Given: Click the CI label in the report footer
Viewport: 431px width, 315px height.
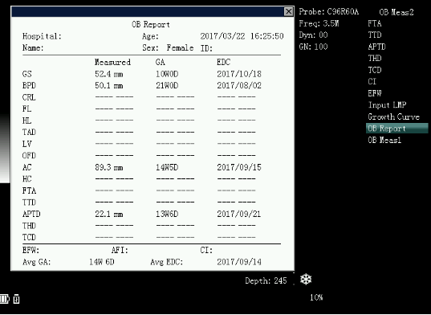Looking at the screenshot, I should click(206, 251).
